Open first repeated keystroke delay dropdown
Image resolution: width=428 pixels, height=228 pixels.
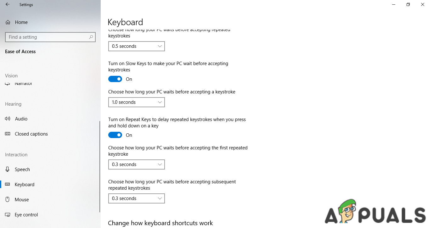[x=136, y=164]
